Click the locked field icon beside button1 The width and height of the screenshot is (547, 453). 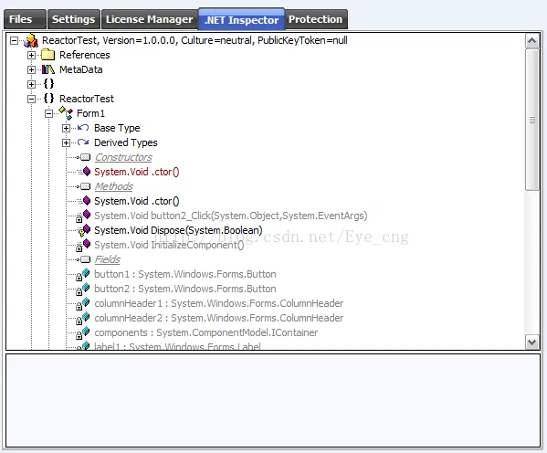(x=83, y=274)
